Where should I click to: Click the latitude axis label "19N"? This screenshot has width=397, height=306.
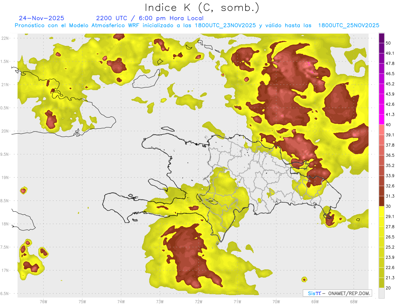pos(6,177)
